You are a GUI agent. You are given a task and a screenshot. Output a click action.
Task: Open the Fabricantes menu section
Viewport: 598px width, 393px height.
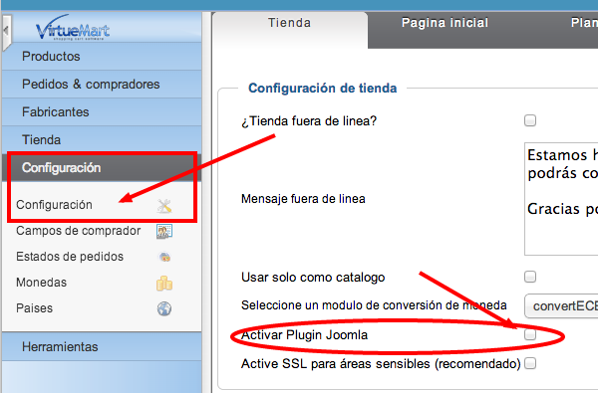[x=102, y=112]
